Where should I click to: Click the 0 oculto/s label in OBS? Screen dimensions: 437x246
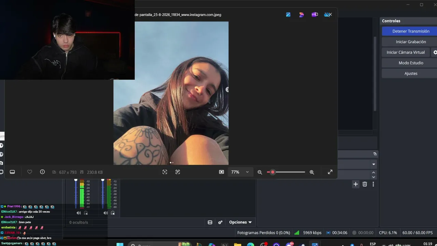pyautogui.click(x=79, y=222)
